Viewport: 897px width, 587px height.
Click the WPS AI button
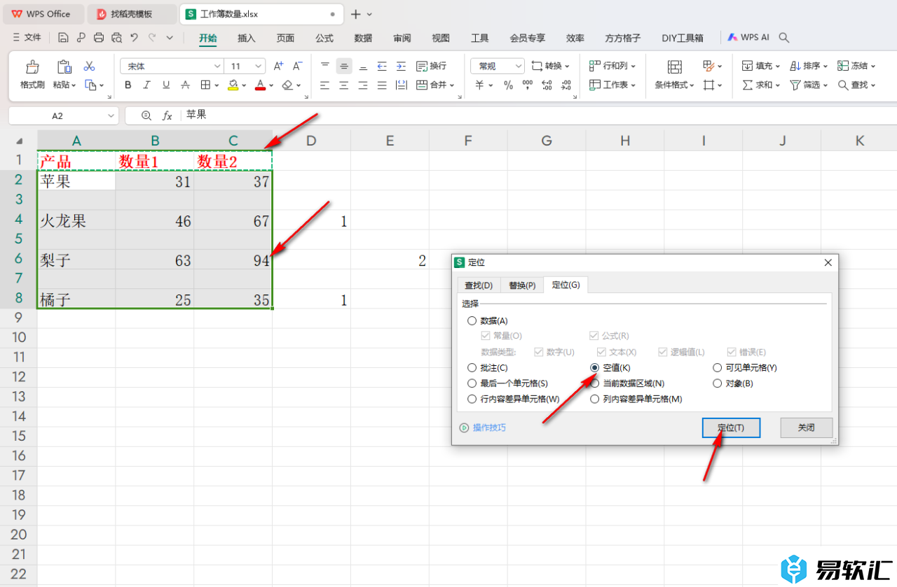(x=748, y=38)
